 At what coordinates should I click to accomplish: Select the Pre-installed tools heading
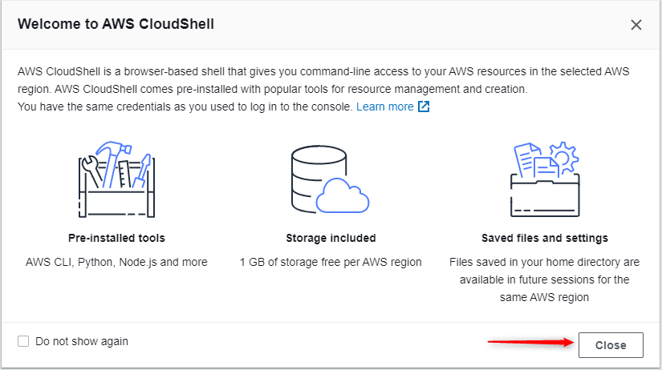(116, 238)
